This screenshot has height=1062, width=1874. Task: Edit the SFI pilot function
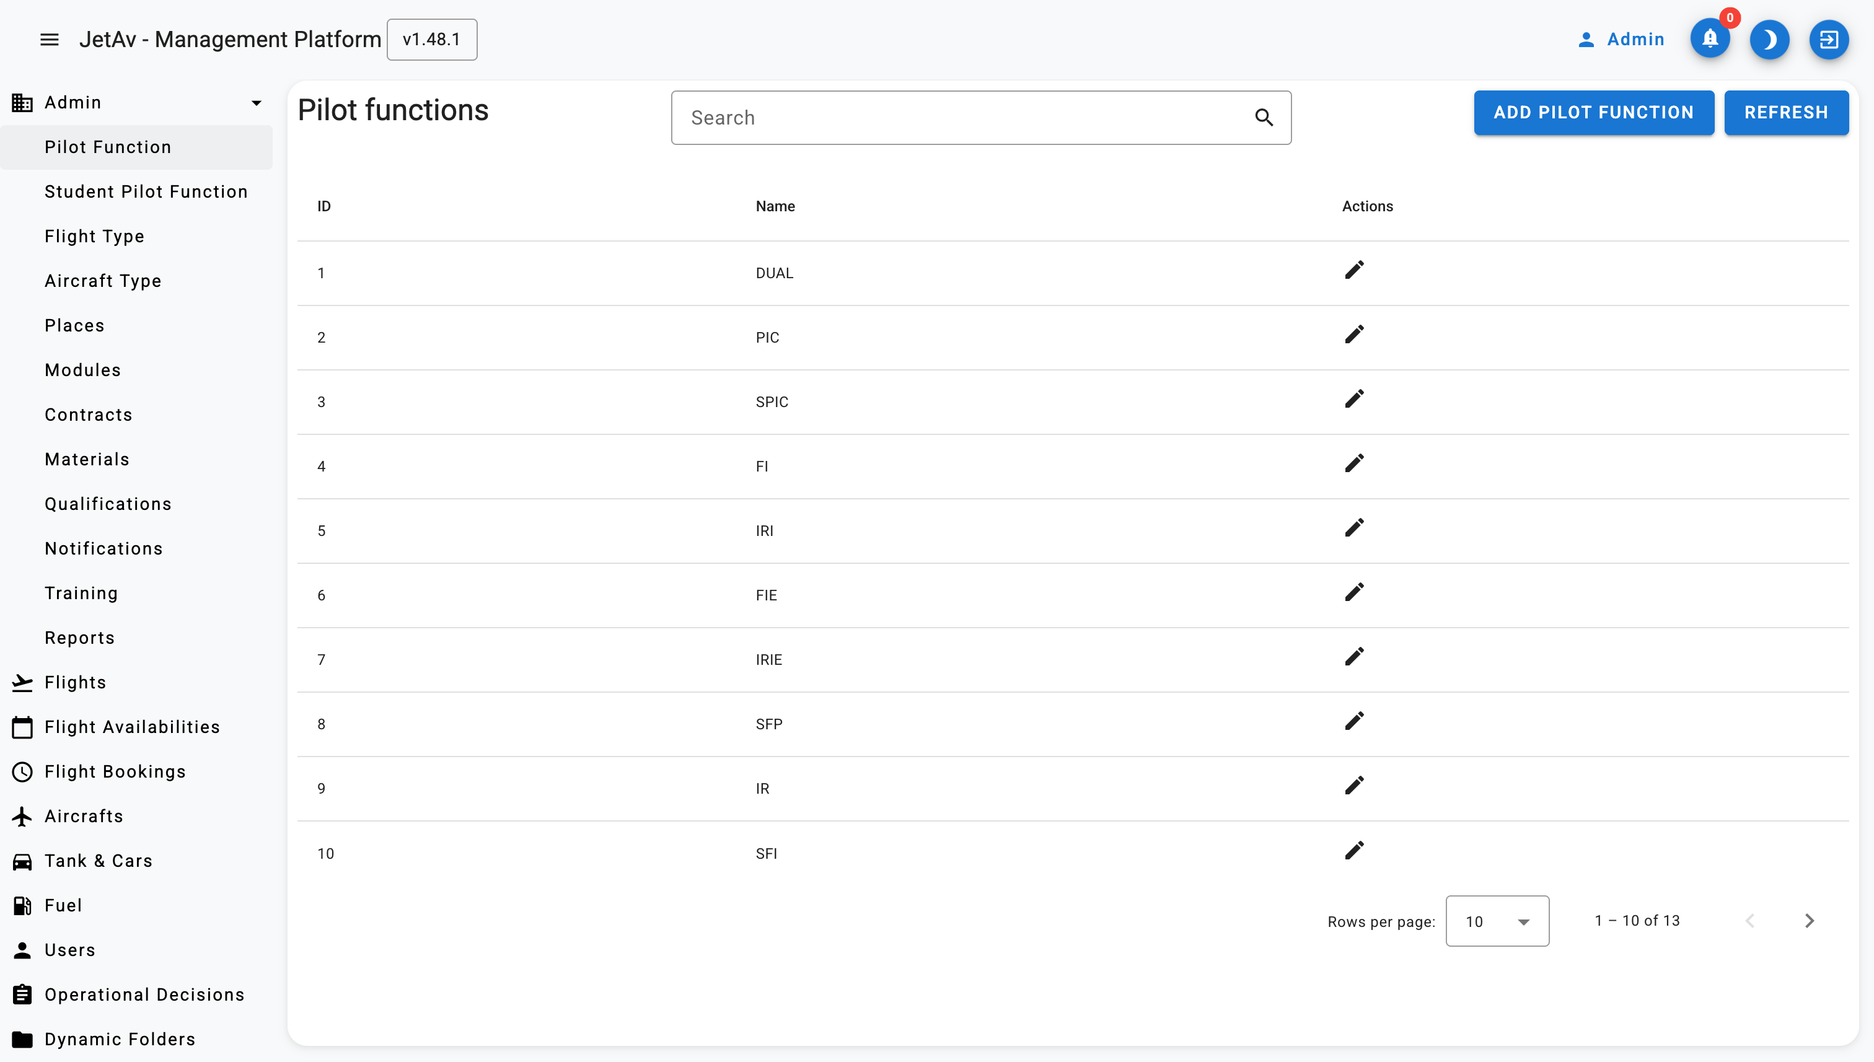coord(1354,851)
